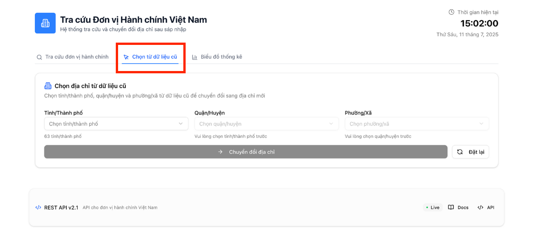
Task: Click the blue building logo icon
Action: point(45,23)
